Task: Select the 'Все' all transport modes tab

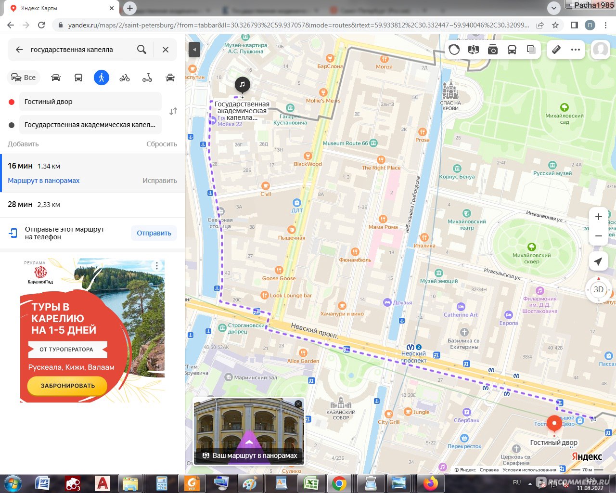Action: pos(24,78)
